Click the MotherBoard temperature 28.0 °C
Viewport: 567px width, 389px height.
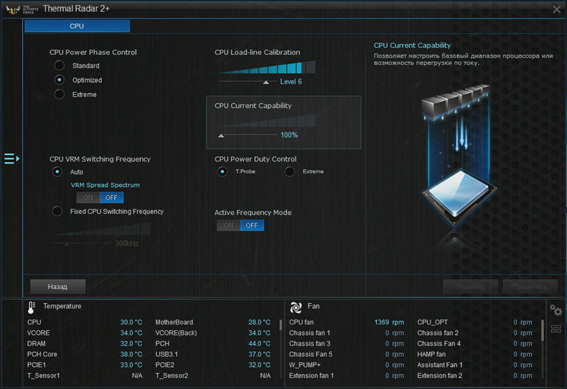(259, 322)
